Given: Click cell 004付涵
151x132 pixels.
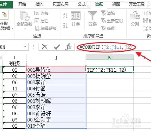Looking at the screenshot, I should pyautogui.click(x=56, y=89).
